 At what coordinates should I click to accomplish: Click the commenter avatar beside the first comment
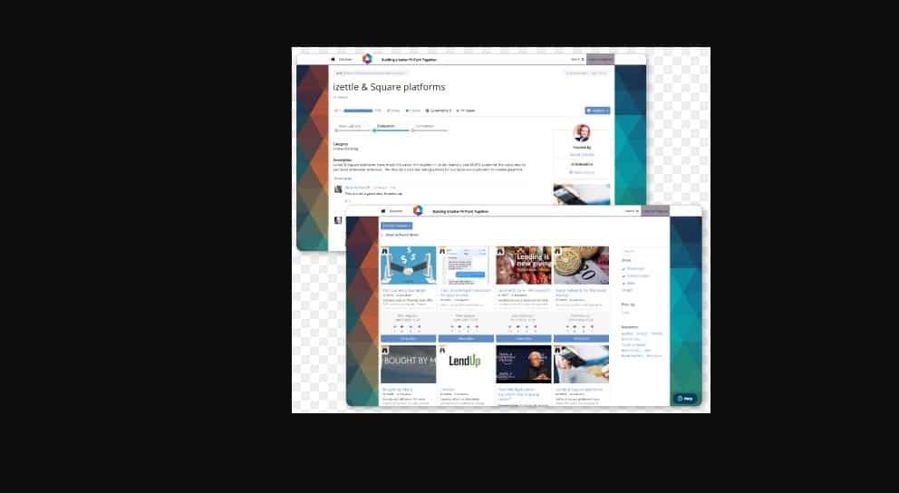(338, 188)
